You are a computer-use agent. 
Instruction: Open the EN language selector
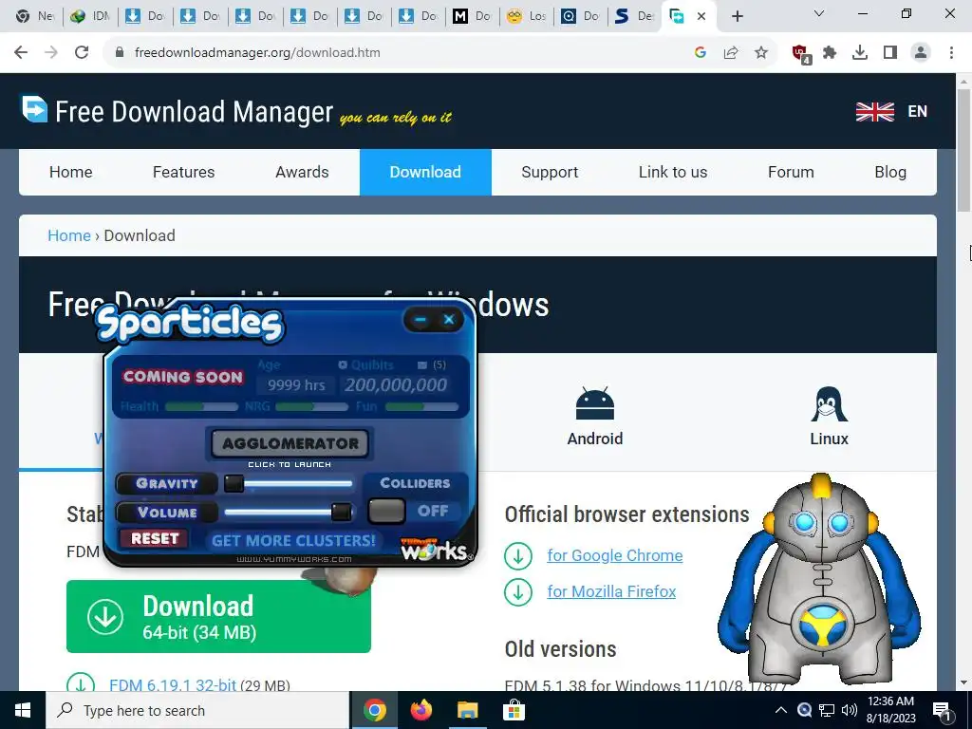point(918,112)
